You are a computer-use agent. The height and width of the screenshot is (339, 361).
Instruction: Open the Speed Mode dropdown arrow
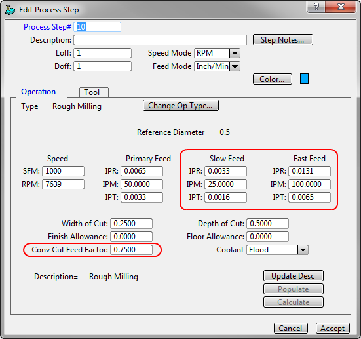tap(235, 53)
